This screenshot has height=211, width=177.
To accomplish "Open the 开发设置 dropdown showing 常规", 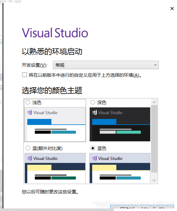I will [x=106, y=65].
